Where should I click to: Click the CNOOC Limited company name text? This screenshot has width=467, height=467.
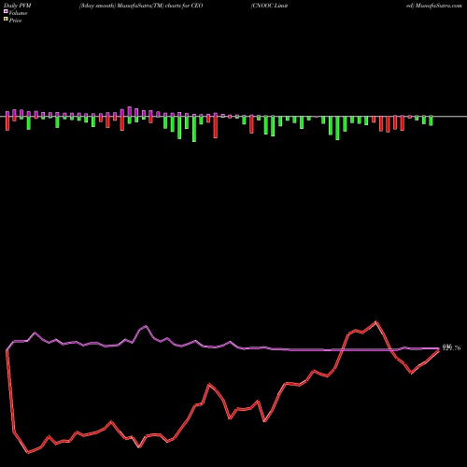pos(269,6)
